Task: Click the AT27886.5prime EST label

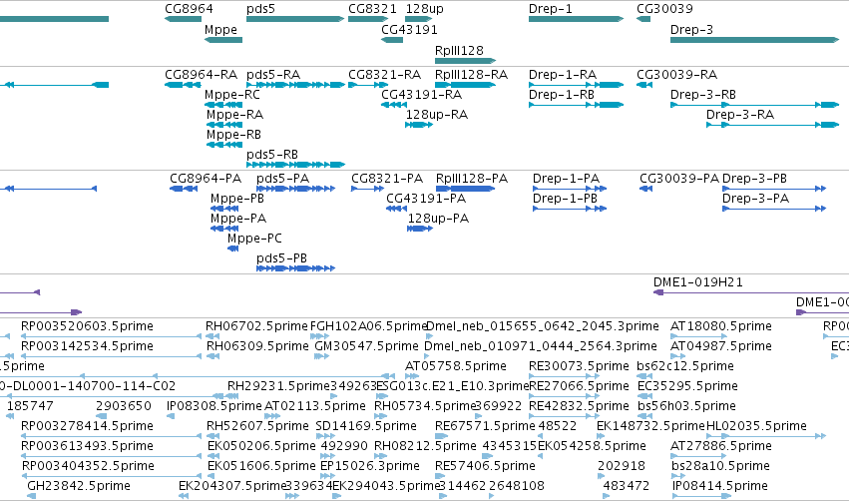Action: 721,446
